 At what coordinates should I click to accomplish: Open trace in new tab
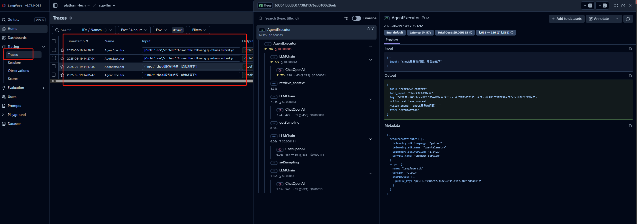coord(623,6)
